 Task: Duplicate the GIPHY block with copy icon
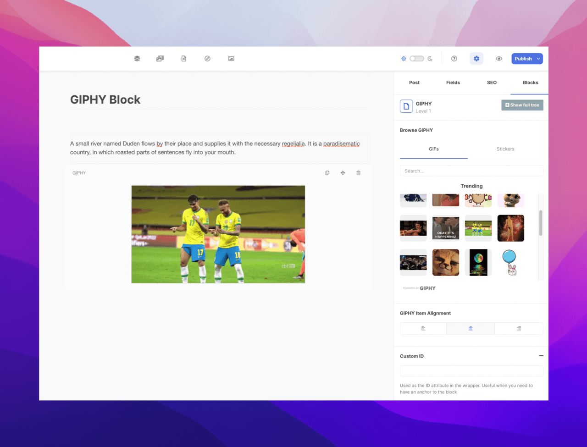(327, 173)
